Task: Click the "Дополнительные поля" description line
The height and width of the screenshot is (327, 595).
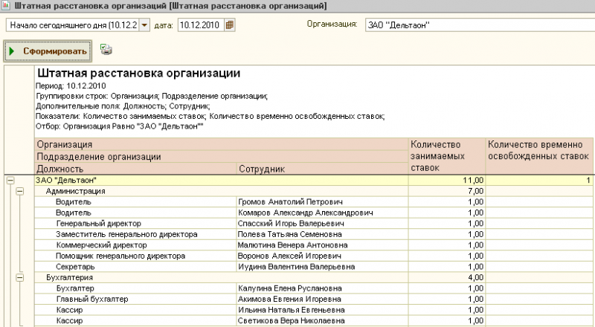Action: (123, 106)
